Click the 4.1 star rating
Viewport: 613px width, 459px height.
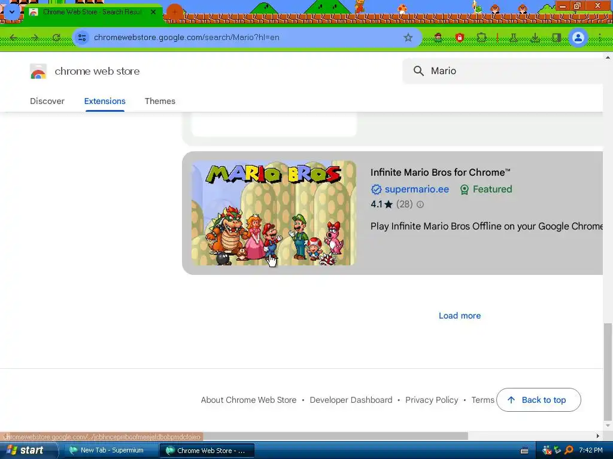381,204
